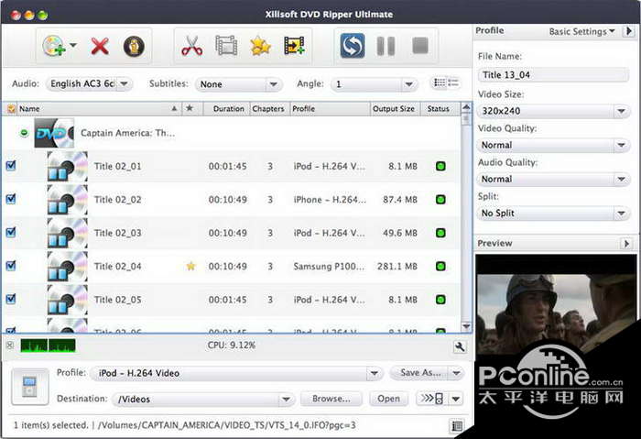Click the Add output profile film icon
Viewport: 641px width, 439px height.
pyautogui.click(x=294, y=46)
